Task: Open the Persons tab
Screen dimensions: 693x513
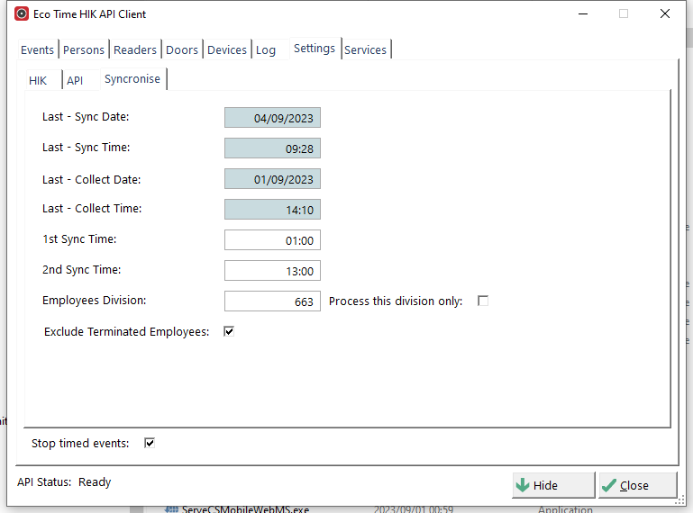Action: tap(84, 50)
